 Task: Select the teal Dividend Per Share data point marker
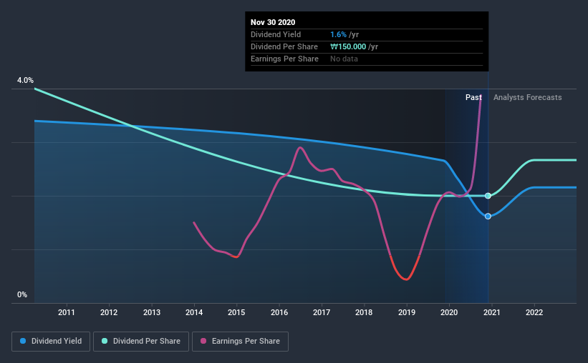488,196
